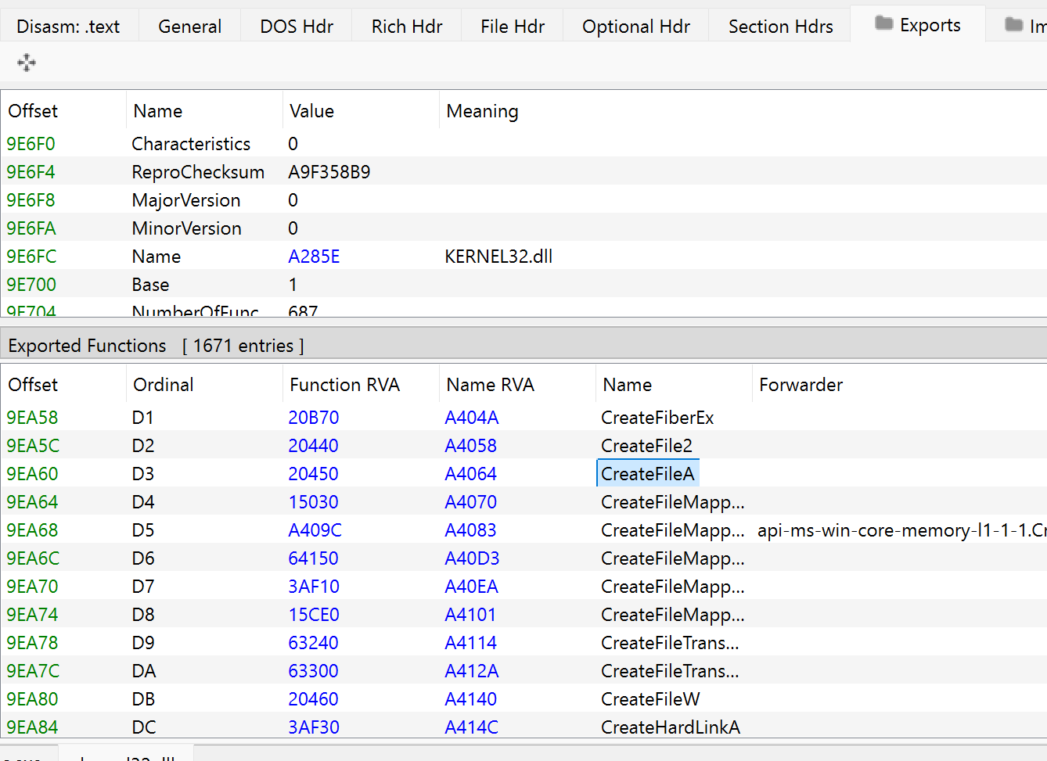
Task: Switch to the Disasm: .text tab
Action: click(68, 27)
